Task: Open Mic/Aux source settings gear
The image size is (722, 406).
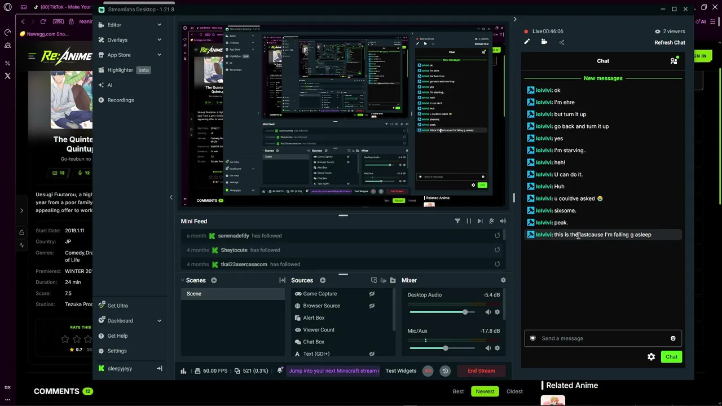Action: pos(497,348)
